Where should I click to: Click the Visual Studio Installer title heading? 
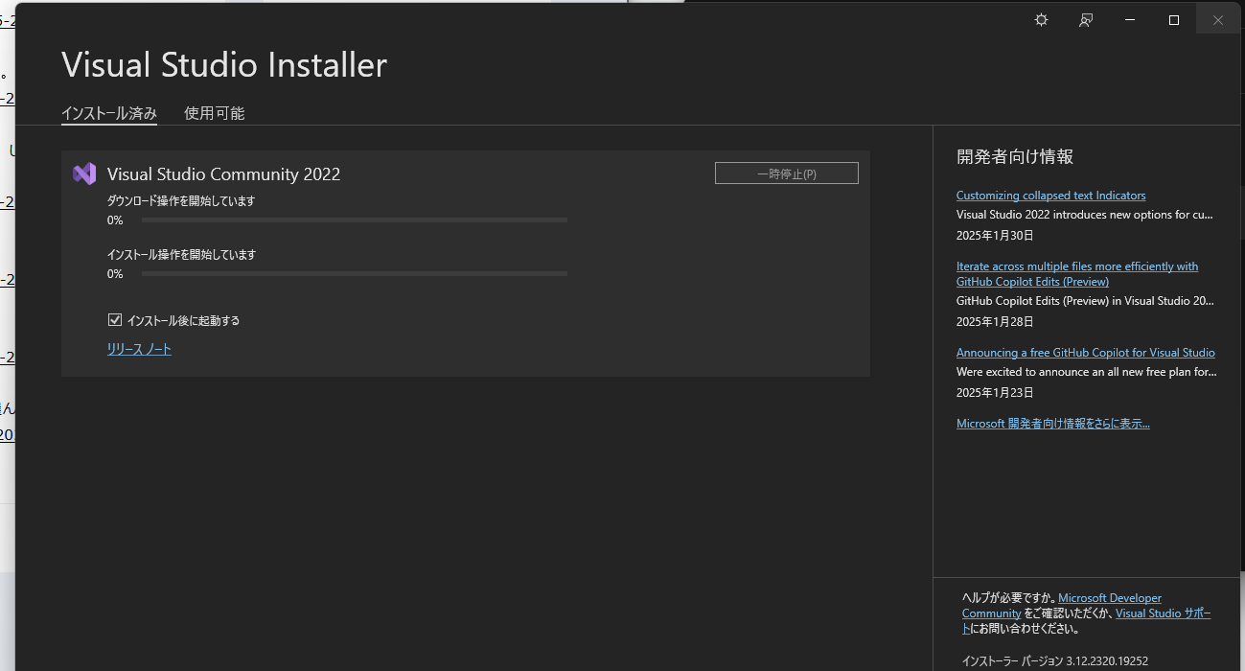224,64
